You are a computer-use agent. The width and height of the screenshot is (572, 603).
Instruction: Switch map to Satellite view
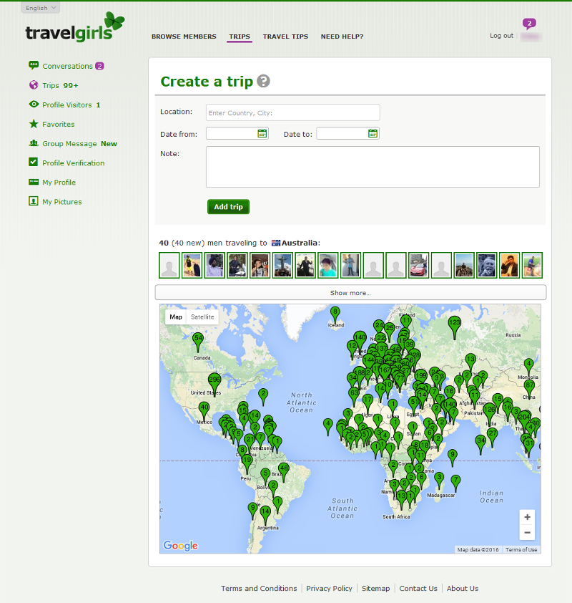(x=202, y=317)
